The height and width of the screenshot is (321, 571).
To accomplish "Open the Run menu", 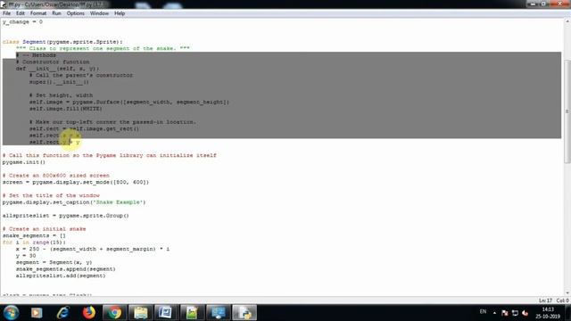I will click(x=56, y=13).
